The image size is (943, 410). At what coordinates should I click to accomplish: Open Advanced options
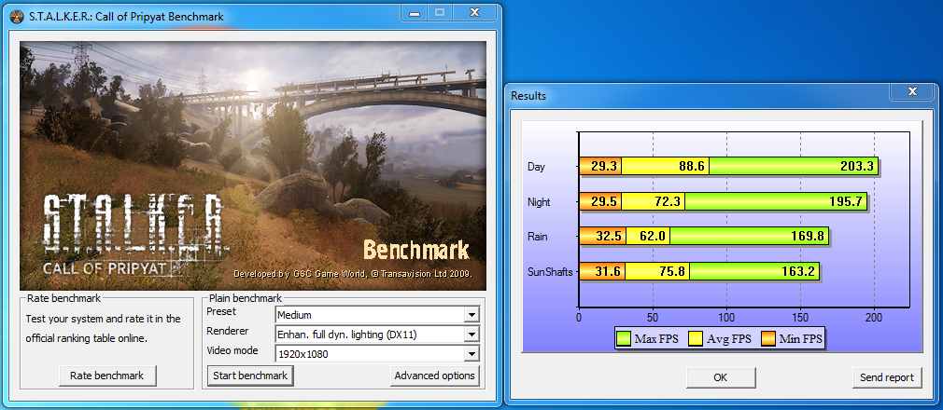(434, 376)
